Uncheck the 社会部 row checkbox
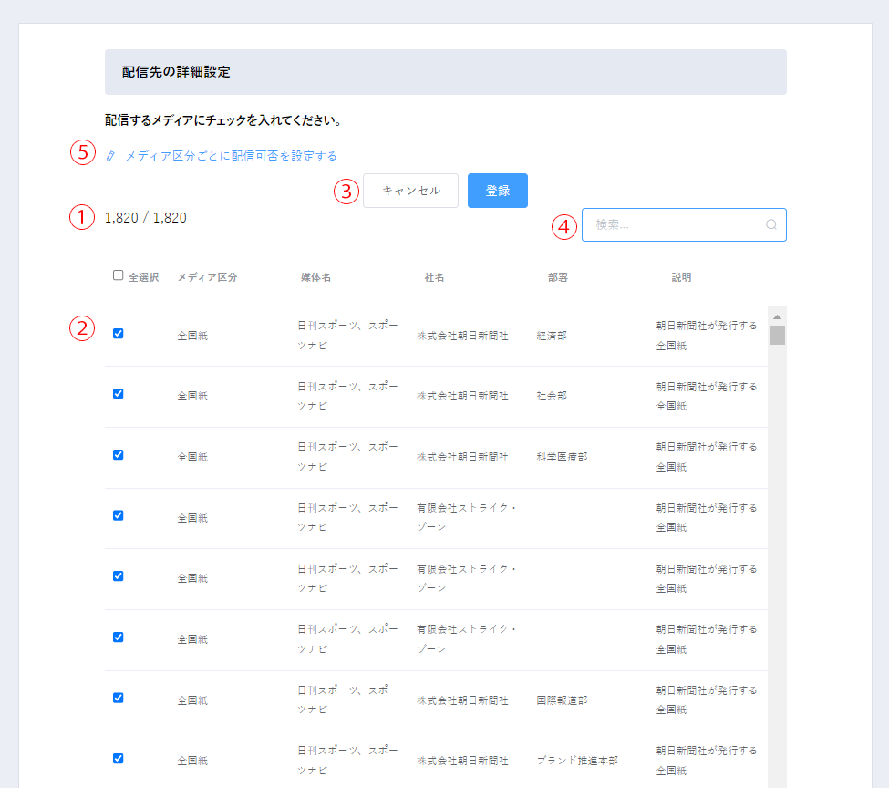Viewport: 889px width, 788px height. pos(118,394)
